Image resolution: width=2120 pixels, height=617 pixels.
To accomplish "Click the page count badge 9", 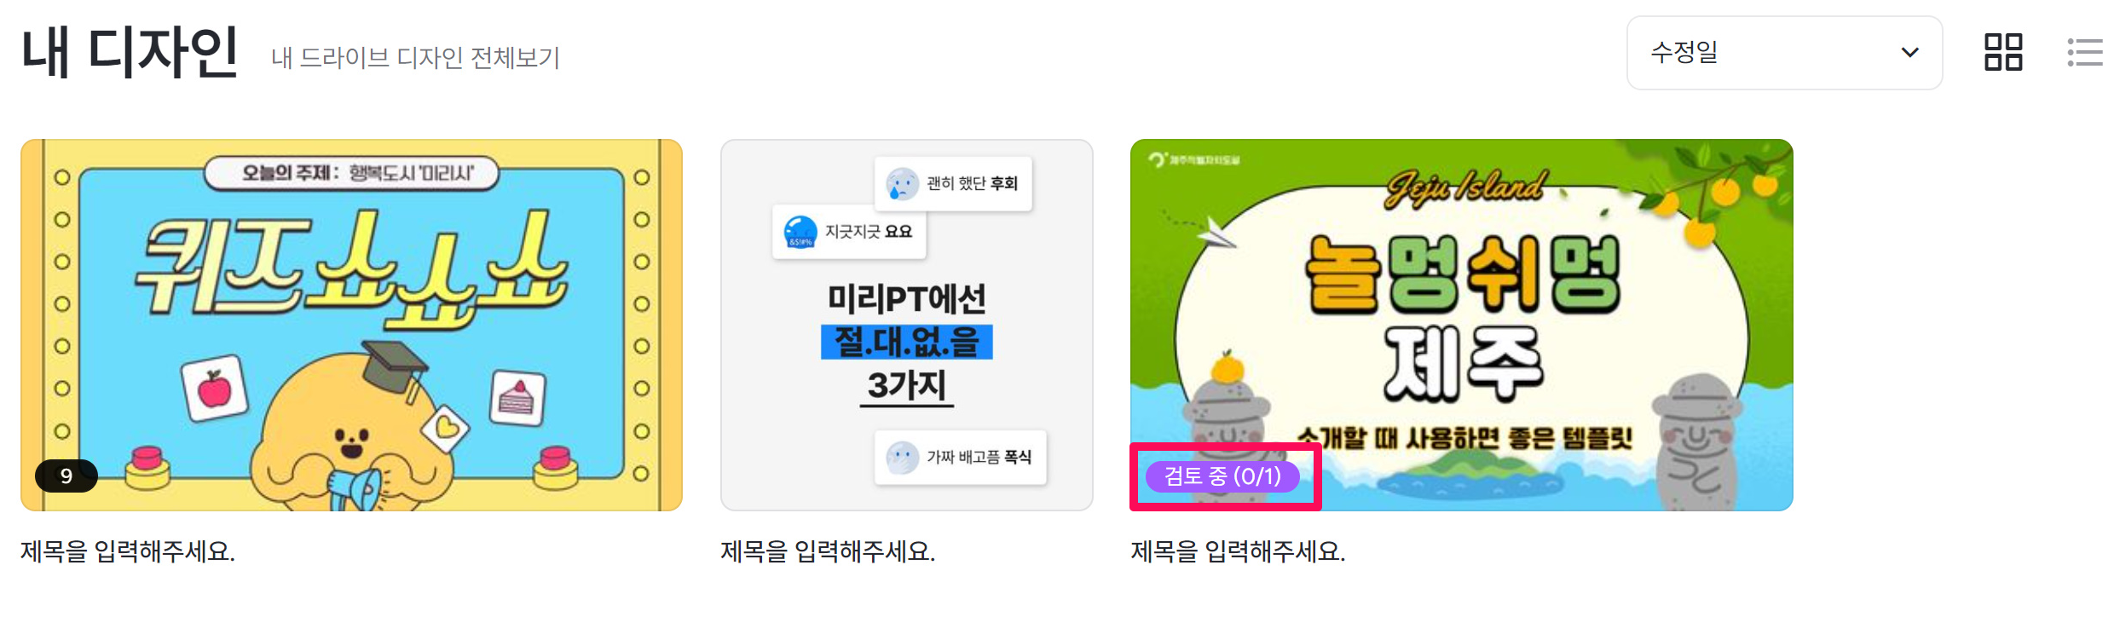I will pyautogui.click(x=66, y=476).
